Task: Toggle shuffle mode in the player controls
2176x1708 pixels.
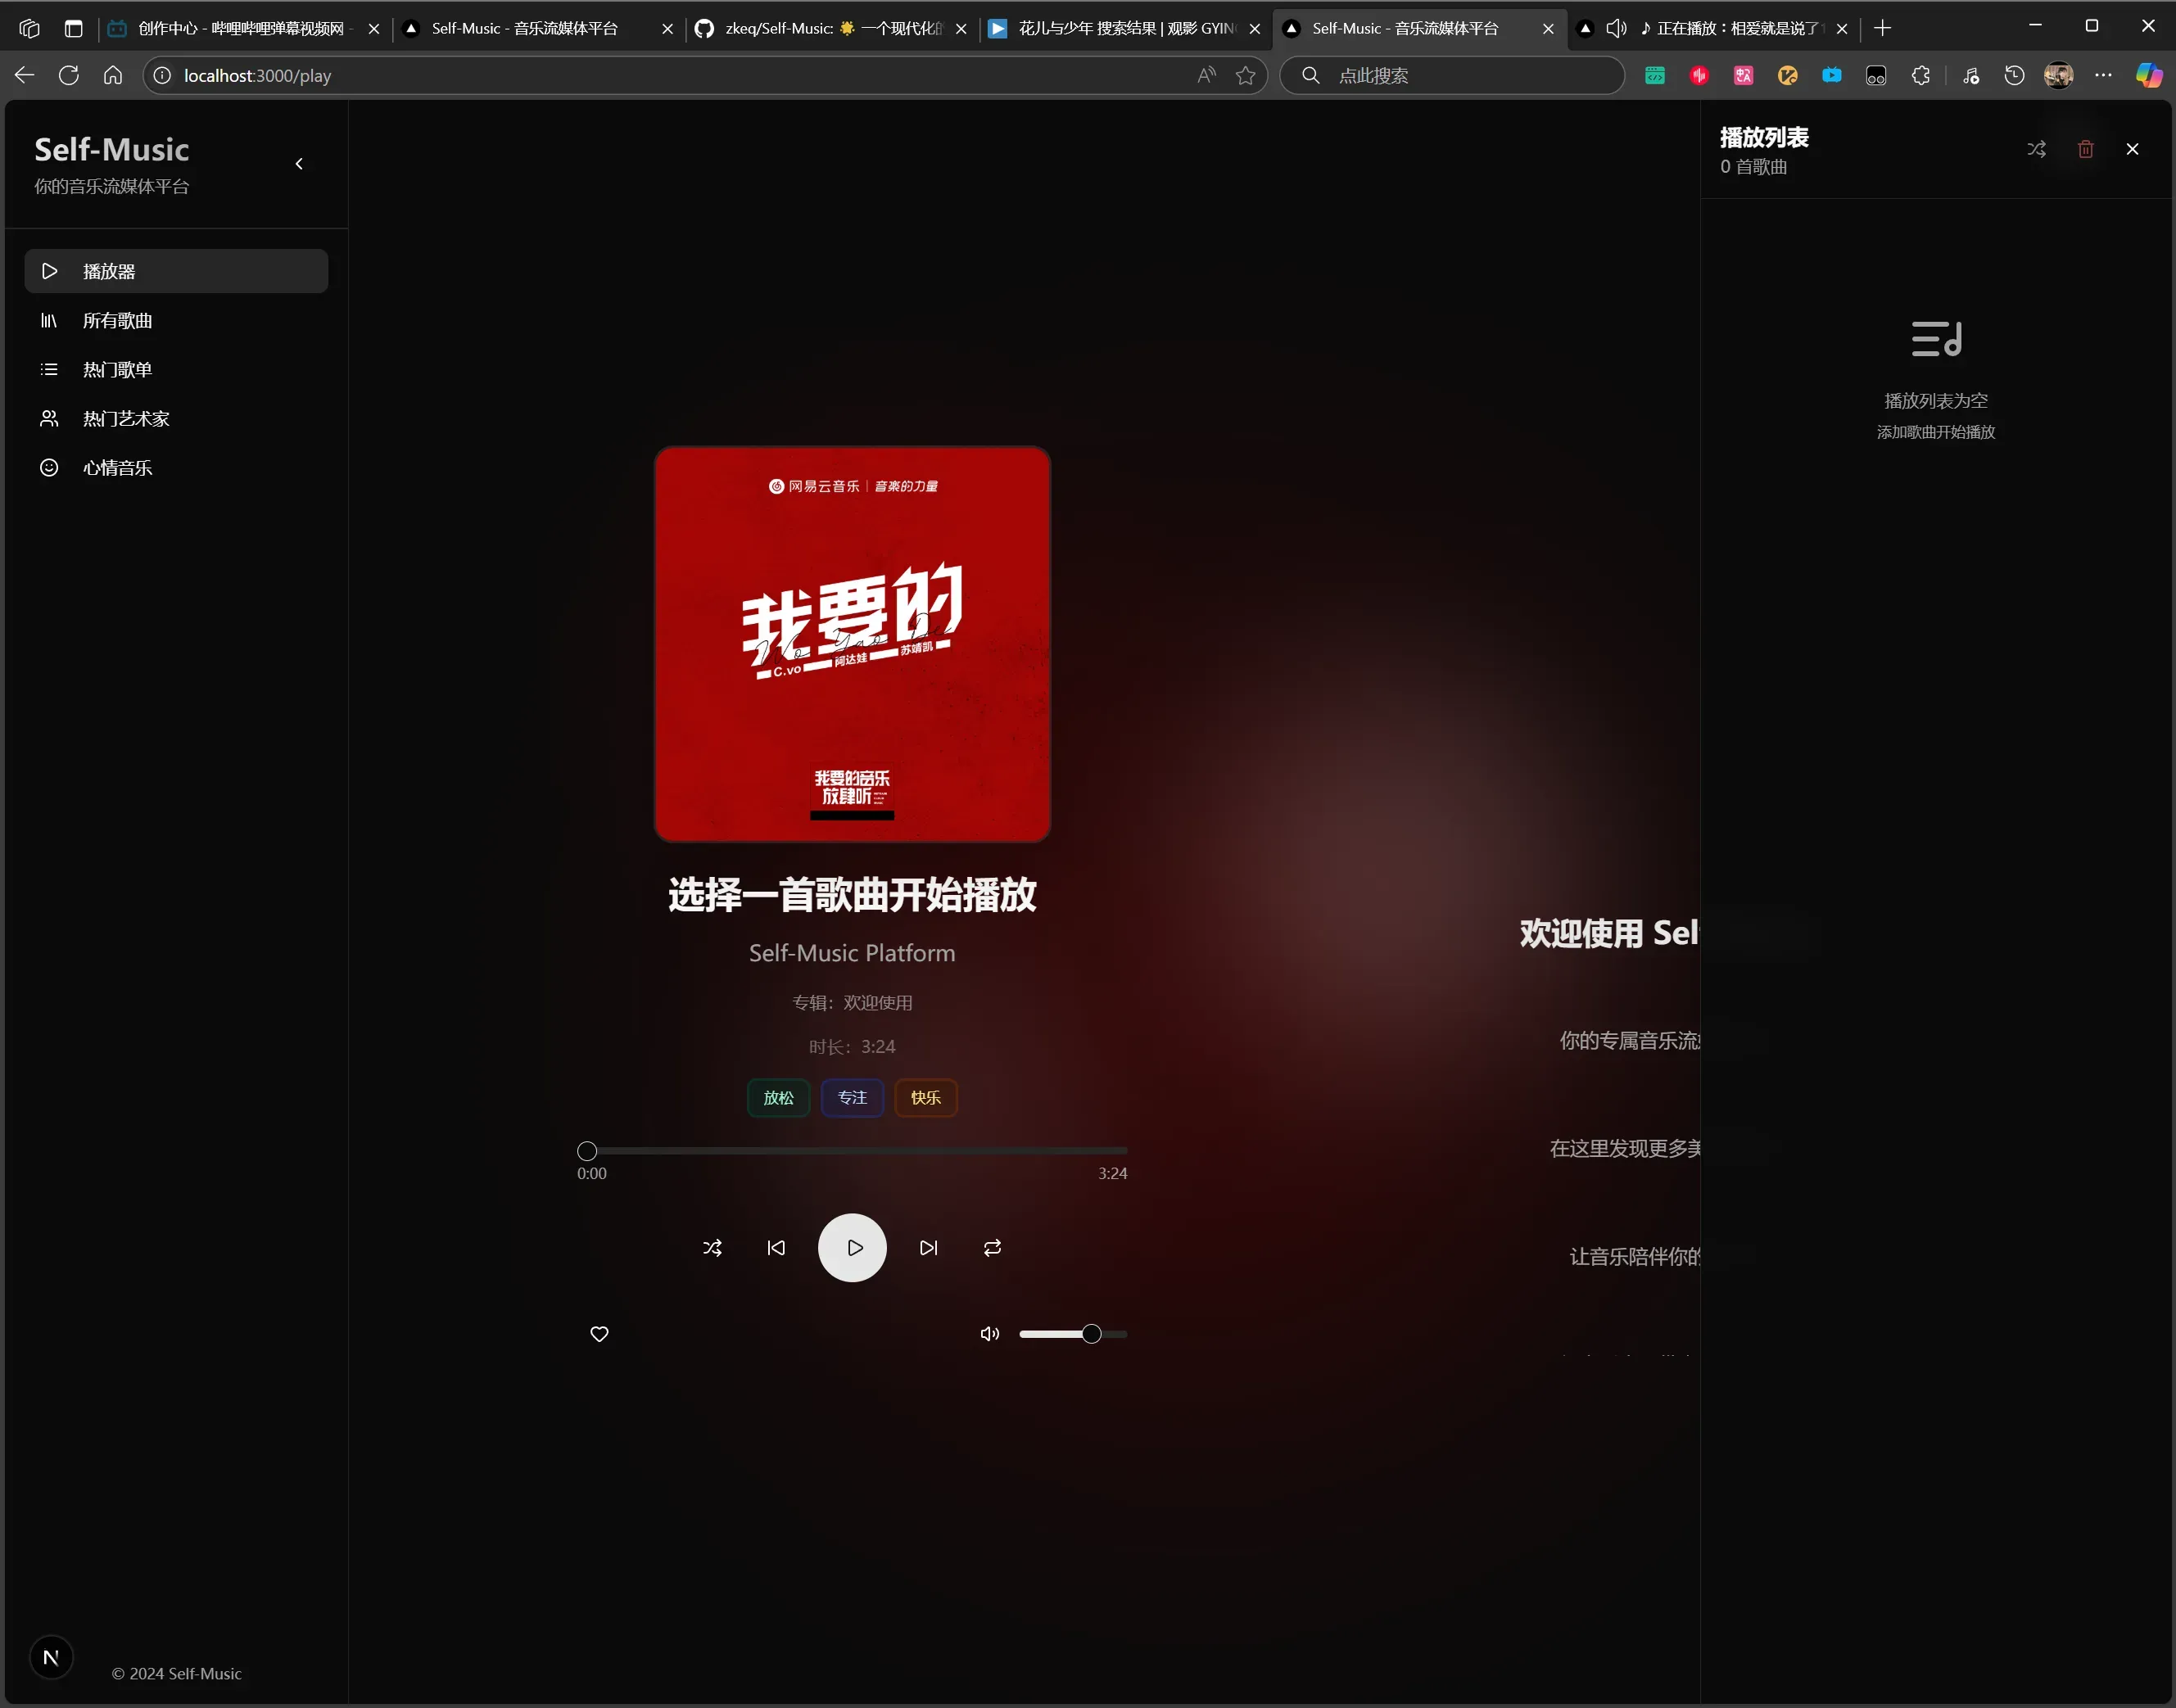Action: click(x=712, y=1247)
